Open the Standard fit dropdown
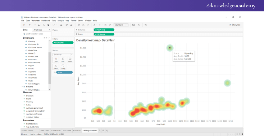This screenshot has width=264, height=140. pos(121,25)
